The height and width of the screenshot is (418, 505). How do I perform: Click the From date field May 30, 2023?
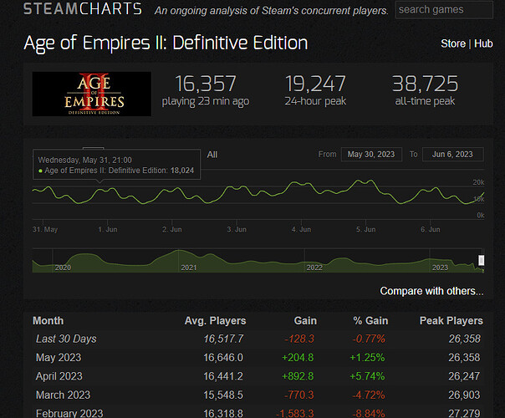(371, 155)
